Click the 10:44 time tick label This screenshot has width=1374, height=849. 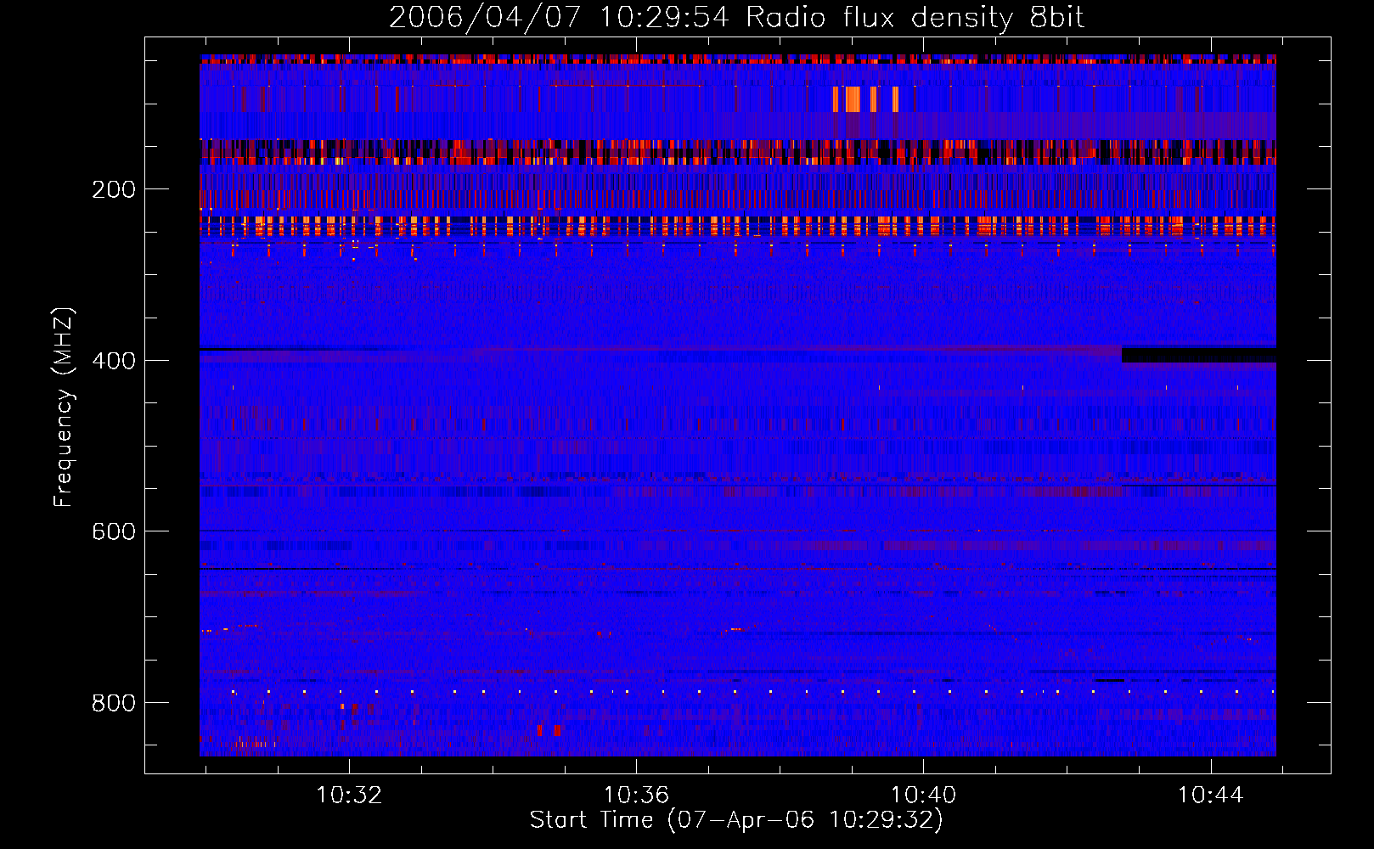pos(1210,796)
